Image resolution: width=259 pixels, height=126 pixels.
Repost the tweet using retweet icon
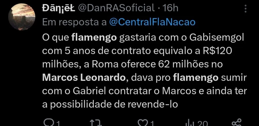[x=95, y=123]
